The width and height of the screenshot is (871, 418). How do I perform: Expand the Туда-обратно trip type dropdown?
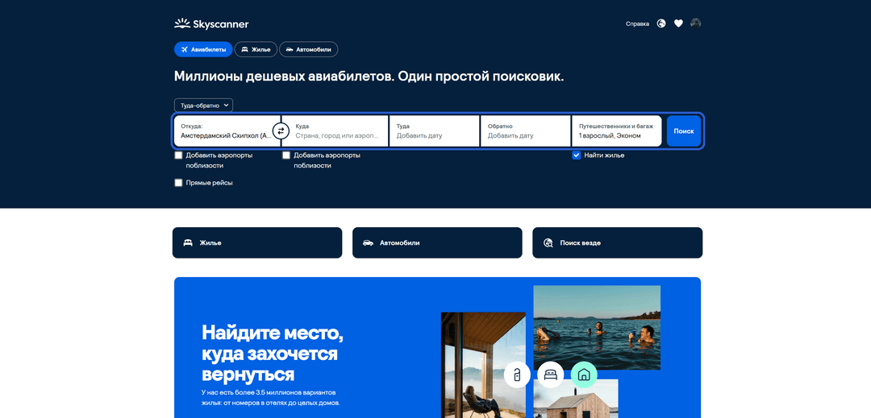[x=203, y=106]
